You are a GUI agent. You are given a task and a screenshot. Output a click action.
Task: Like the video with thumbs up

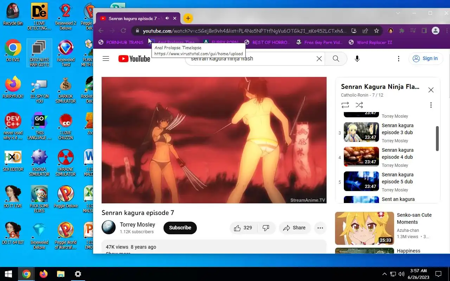tap(243, 228)
